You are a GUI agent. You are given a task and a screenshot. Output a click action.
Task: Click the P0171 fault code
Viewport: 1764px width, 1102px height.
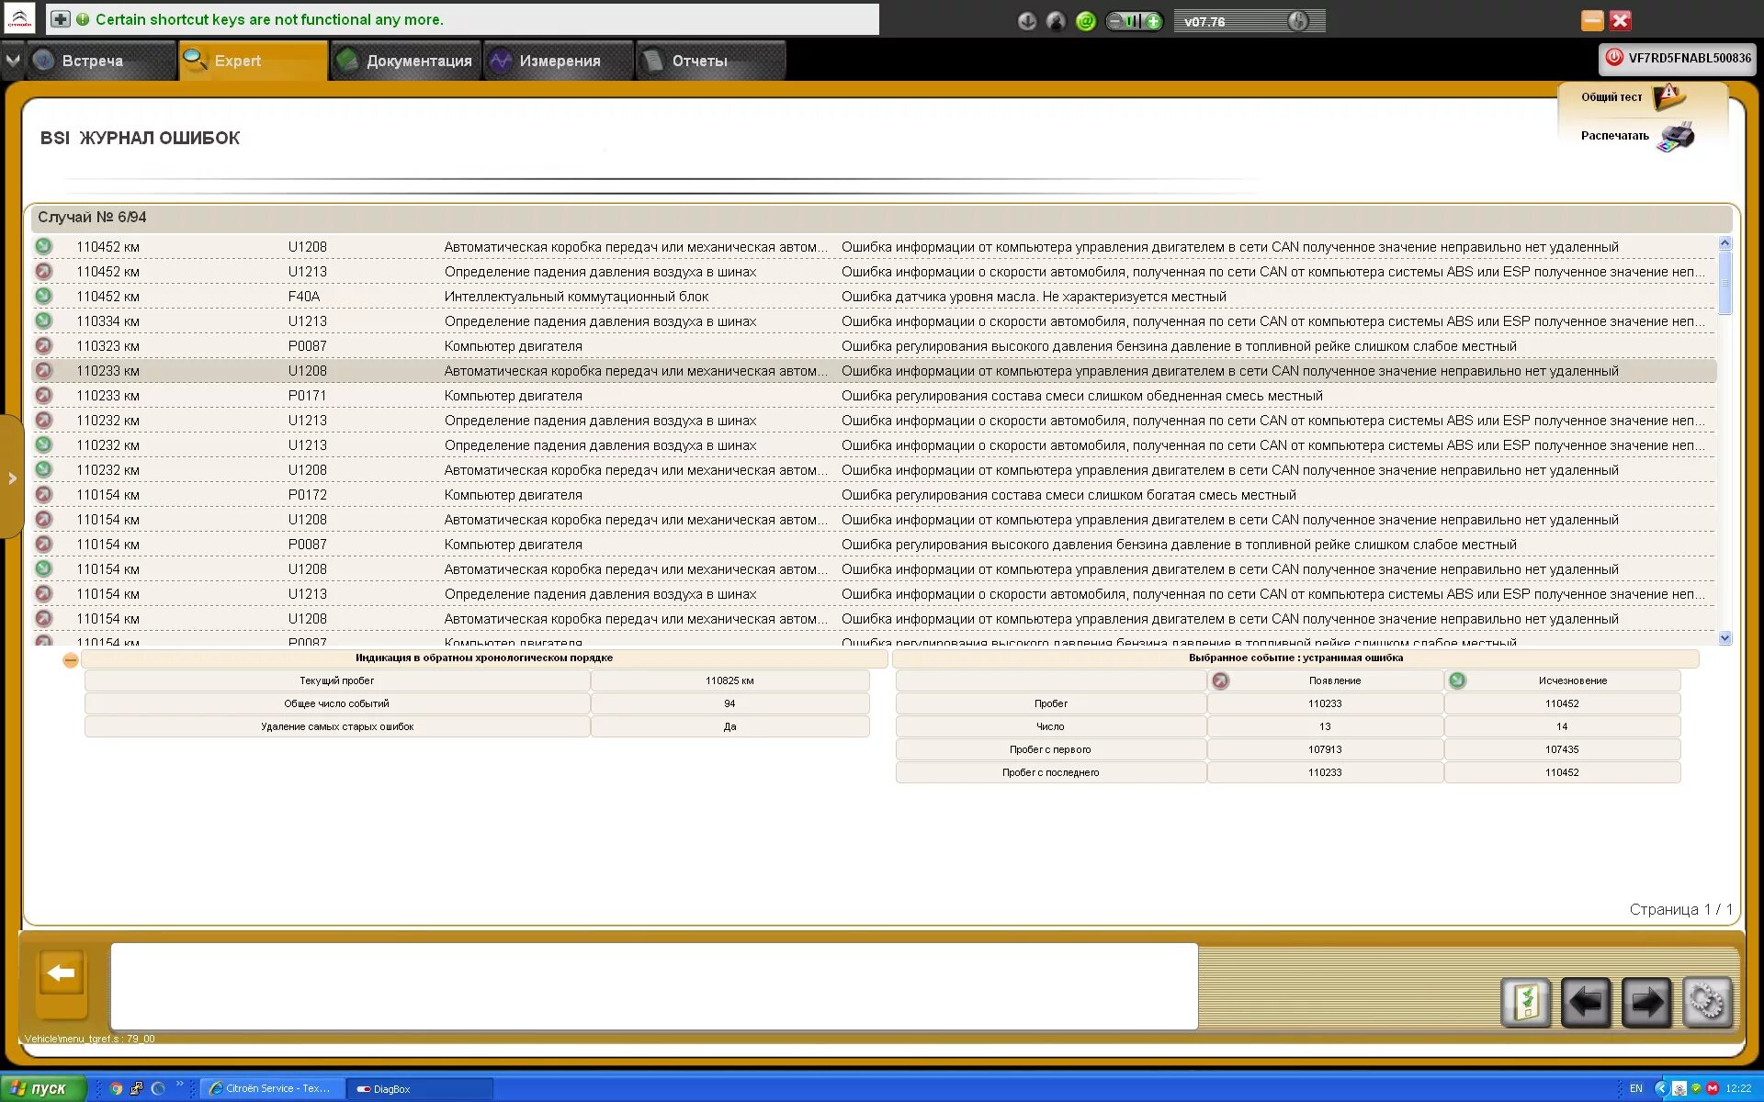(x=307, y=395)
